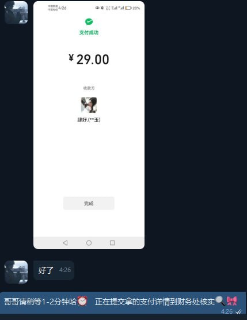The width and height of the screenshot is (247, 320).
Task: Click the battery icon in the phone status bar
Action: click(x=128, y=8)
